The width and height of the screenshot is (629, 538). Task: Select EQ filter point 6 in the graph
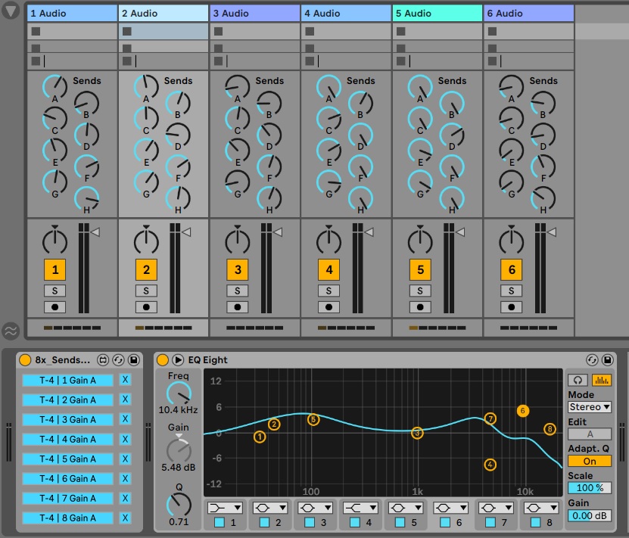pyautogui.click(x=522, y=411)
